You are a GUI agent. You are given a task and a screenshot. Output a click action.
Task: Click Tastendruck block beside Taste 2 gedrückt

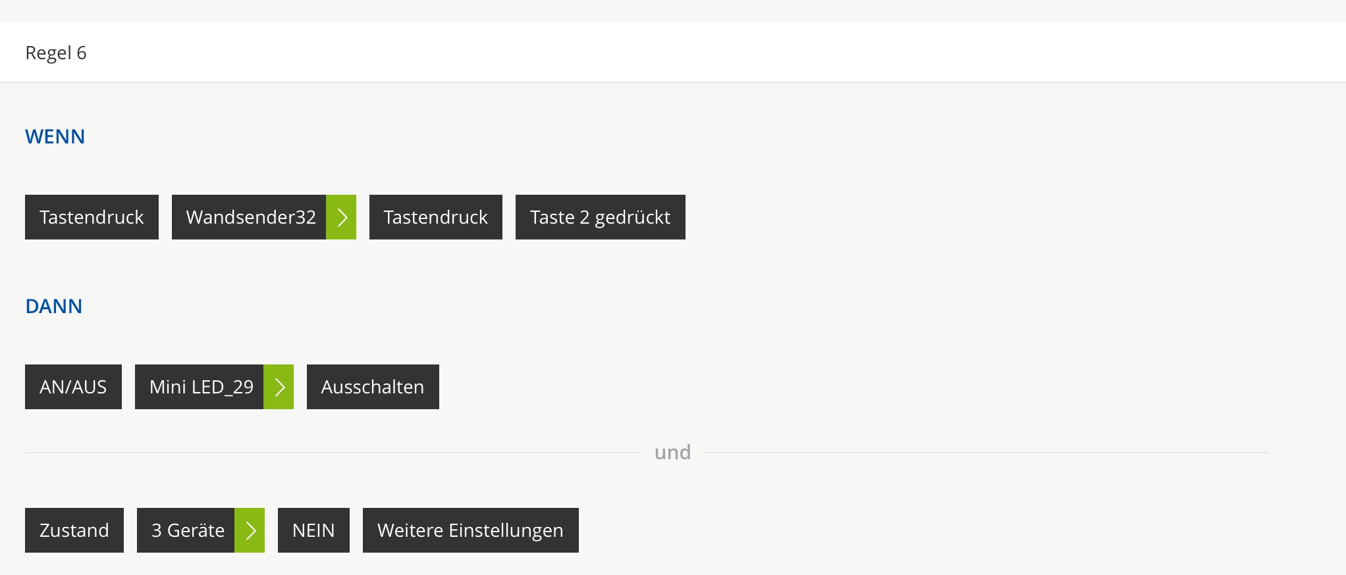[435, 217]
